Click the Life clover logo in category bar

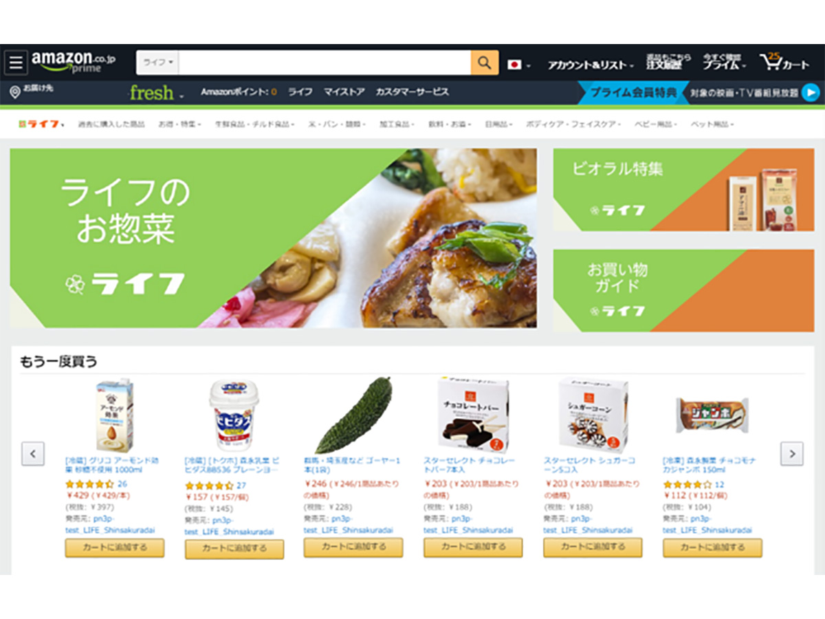41,124
